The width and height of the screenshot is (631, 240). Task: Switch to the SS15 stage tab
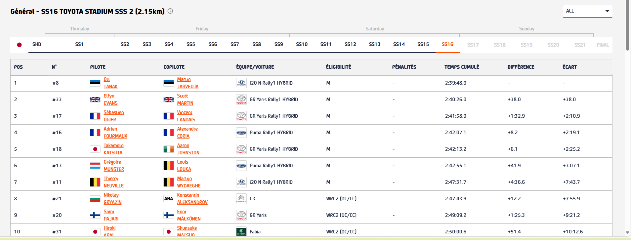tap(423, 44)
